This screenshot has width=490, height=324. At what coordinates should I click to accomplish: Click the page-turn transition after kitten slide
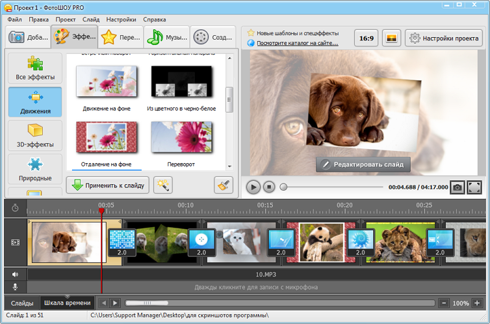281,243
